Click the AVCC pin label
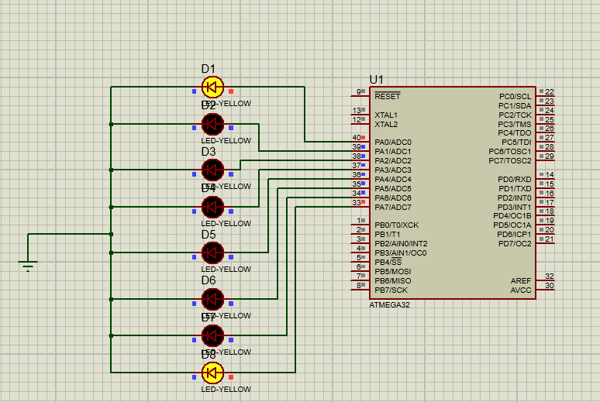Image resolution: width=600 pixels, height=402 pixels. 521,290
